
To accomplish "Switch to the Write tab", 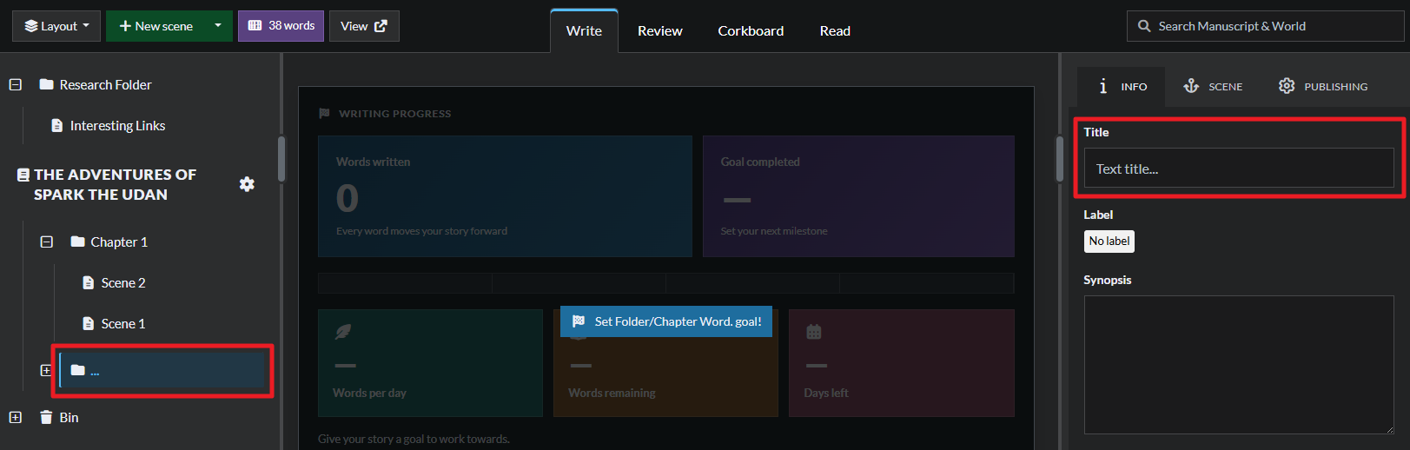I will 584,31.
